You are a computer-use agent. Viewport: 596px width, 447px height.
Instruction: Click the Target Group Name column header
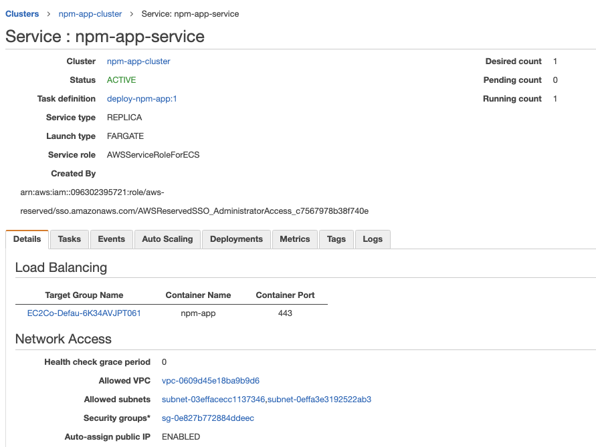(x=84, y=295)
